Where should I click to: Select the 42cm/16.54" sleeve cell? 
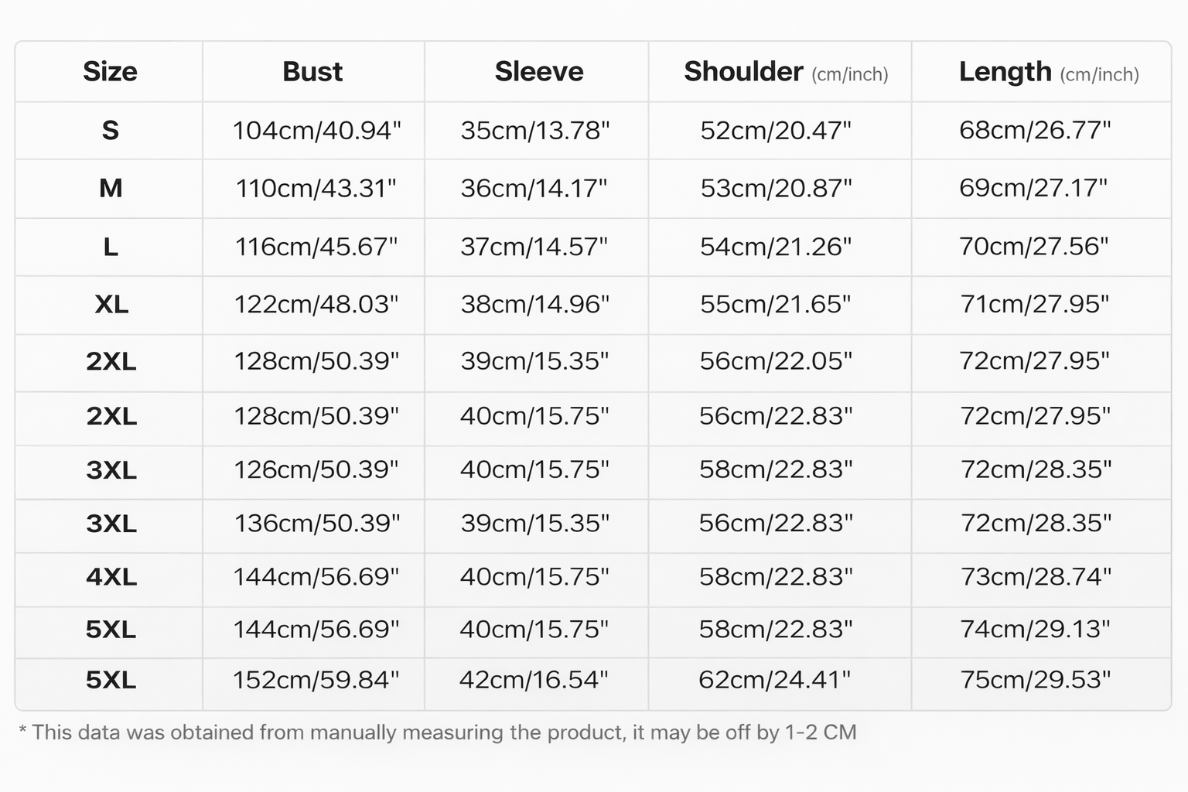534,680
